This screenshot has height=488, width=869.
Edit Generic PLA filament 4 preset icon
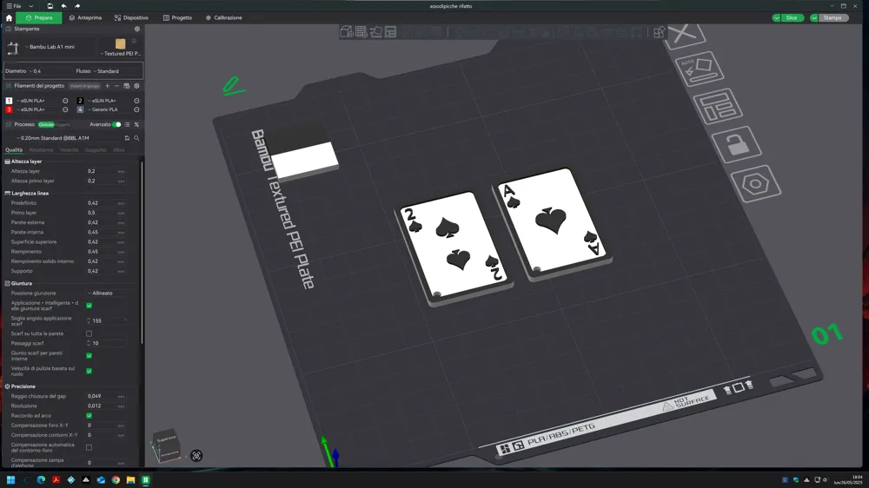pos(136,109)
